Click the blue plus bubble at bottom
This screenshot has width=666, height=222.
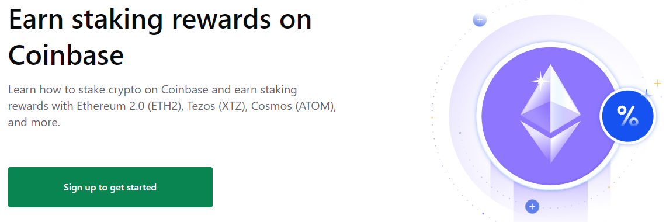coord(532,207)
